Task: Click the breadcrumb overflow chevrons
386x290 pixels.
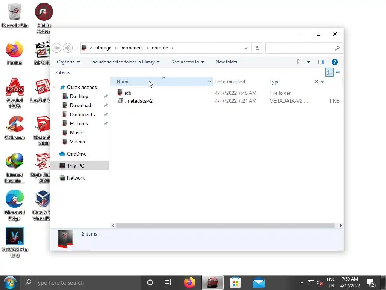Action: pos(91,48)
